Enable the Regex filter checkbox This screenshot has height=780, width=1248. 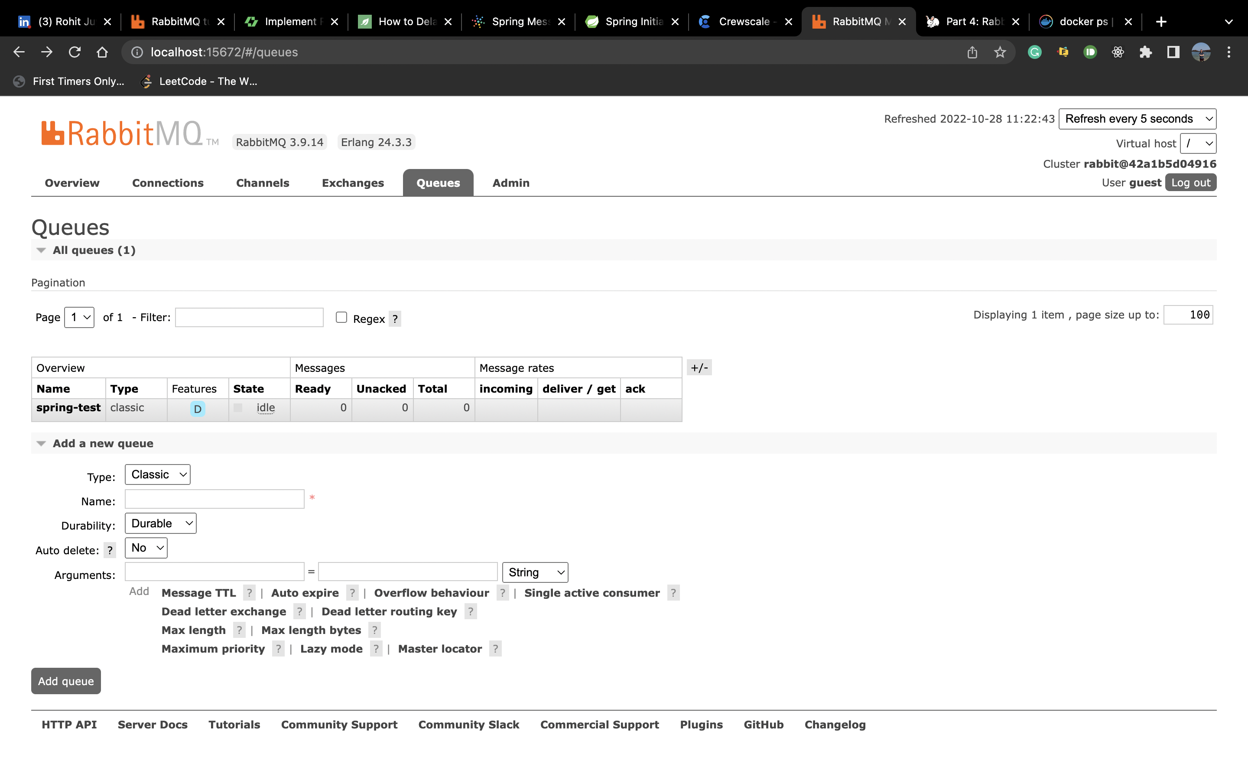(x=341, y=317)
